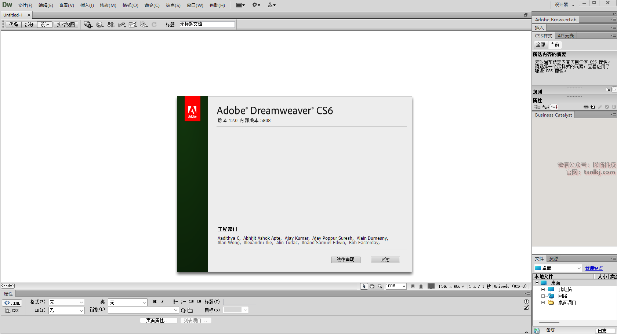Image resolution: width=617 pixels, height=334 pixels.
Task: Click the 管理站点 link
Action: 594,268
